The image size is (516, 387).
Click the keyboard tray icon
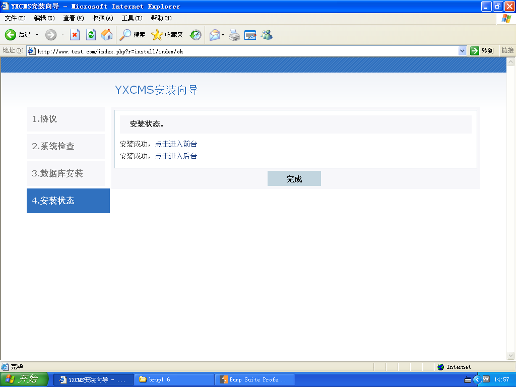click(467, 380)
